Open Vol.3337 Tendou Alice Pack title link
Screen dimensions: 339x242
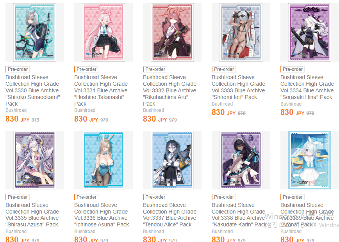(x=170, y=215)
